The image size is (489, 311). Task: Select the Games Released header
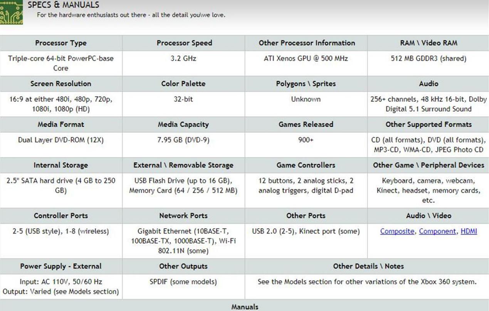coord(306,125)
